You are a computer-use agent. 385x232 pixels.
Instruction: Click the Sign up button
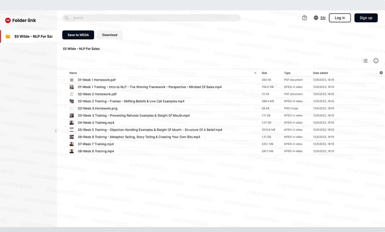366,18
